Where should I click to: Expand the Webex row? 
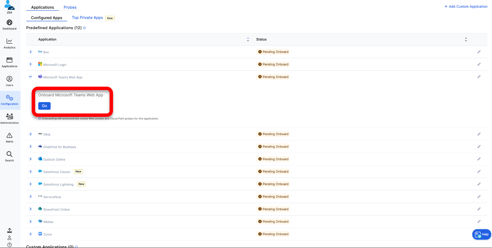31,221
